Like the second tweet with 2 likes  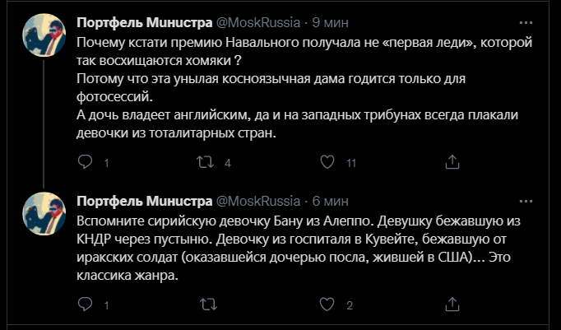[x=327, y=304]
